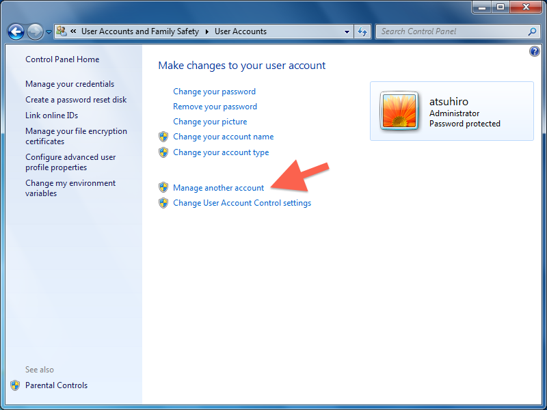Open Change my environment variables
This screenshot has width=547, height=410.
pos(70,189)
